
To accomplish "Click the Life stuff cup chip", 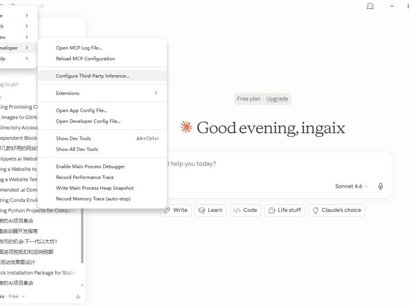I will click(x=285, y=210).
